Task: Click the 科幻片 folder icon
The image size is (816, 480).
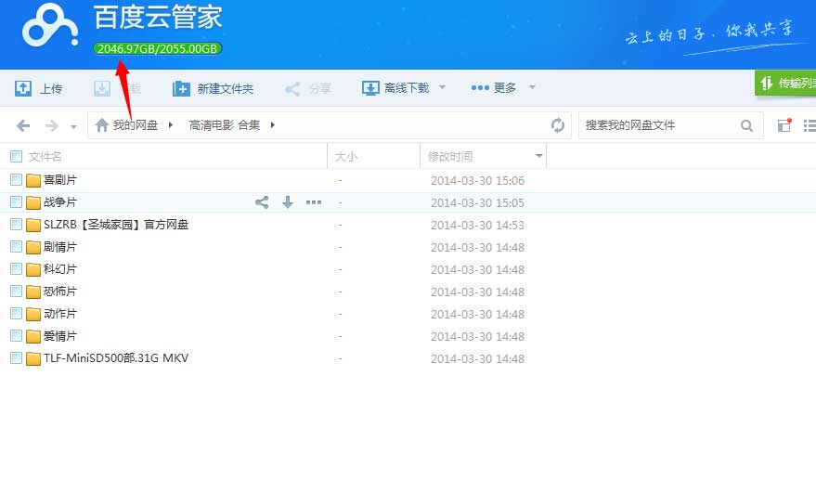Action: (x=33, y=269)
